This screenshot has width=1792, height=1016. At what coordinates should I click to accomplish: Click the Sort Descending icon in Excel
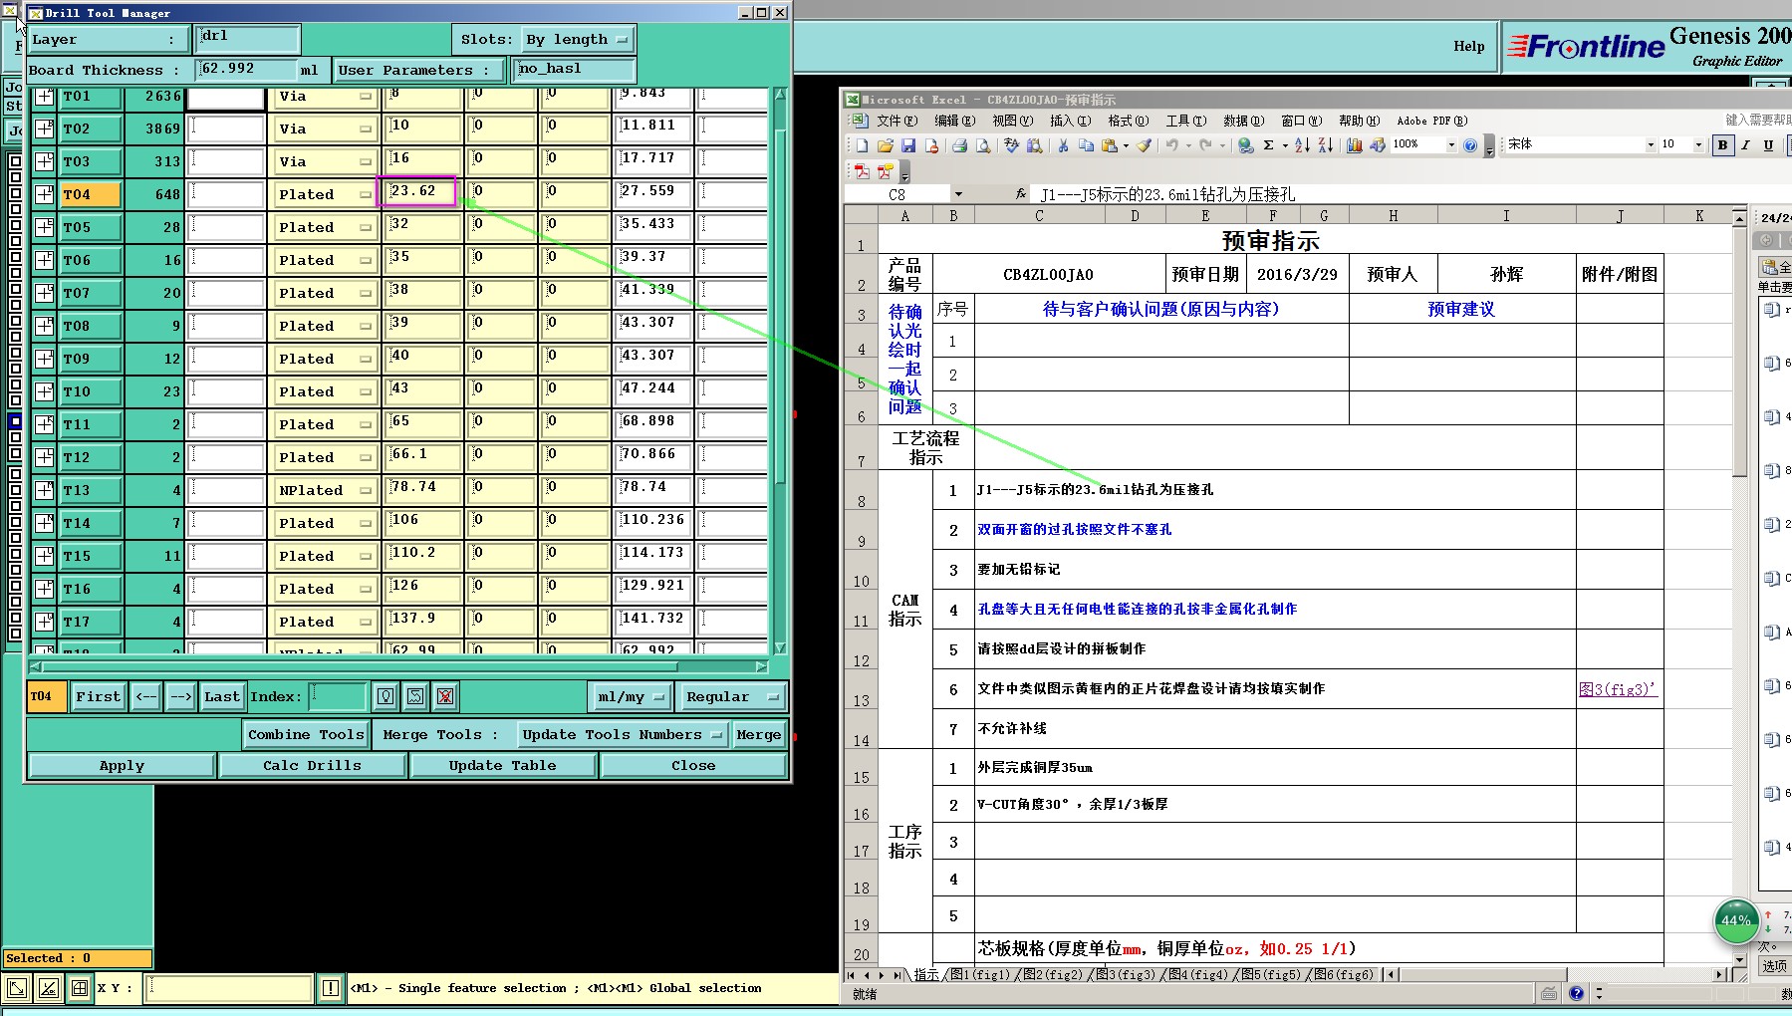pos(1326,145)
